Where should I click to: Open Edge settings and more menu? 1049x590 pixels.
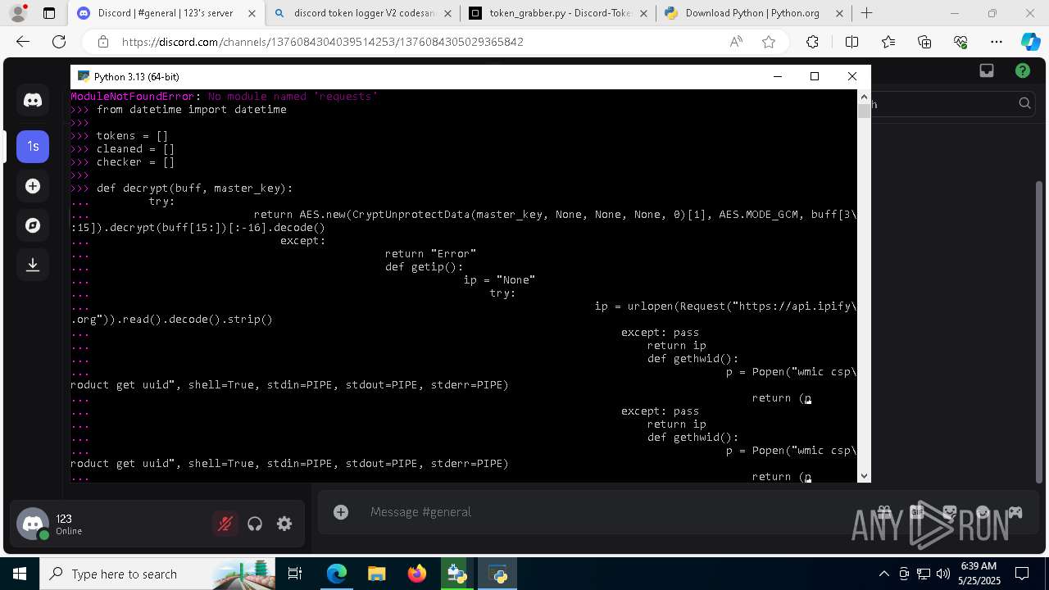coord(997,42)
